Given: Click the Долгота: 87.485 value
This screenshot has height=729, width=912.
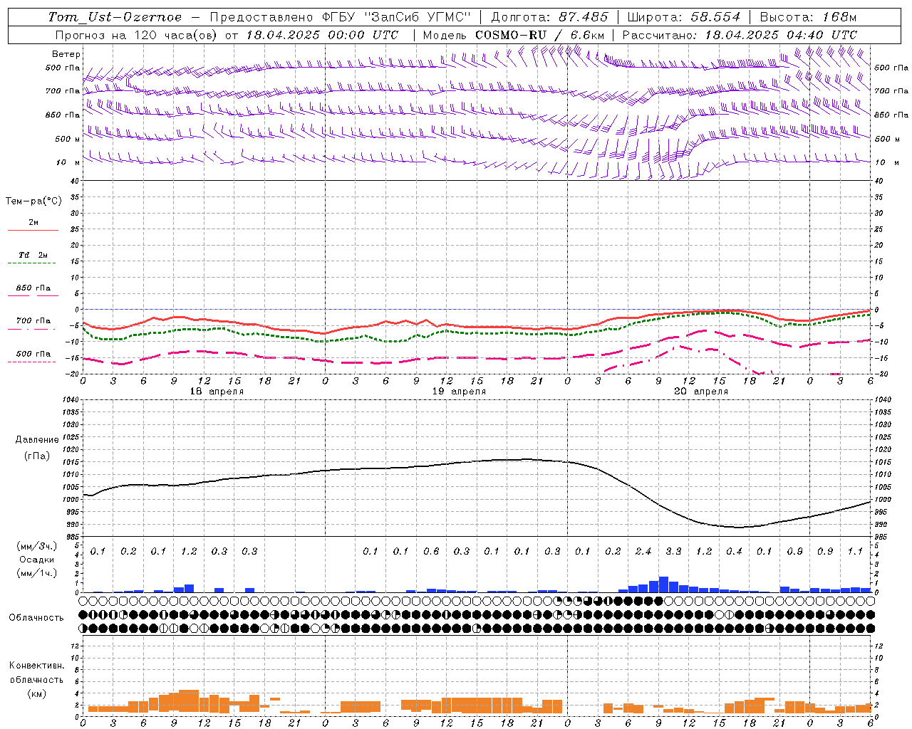Looking at the screenshot, I should [x=550, y=17].
